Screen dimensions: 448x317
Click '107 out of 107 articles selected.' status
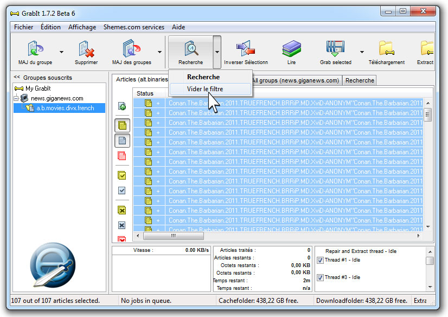[55, 301]
